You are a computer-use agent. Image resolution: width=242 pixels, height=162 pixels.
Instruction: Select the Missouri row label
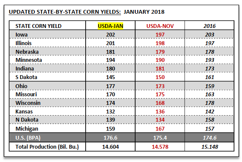tap(26, 94)
